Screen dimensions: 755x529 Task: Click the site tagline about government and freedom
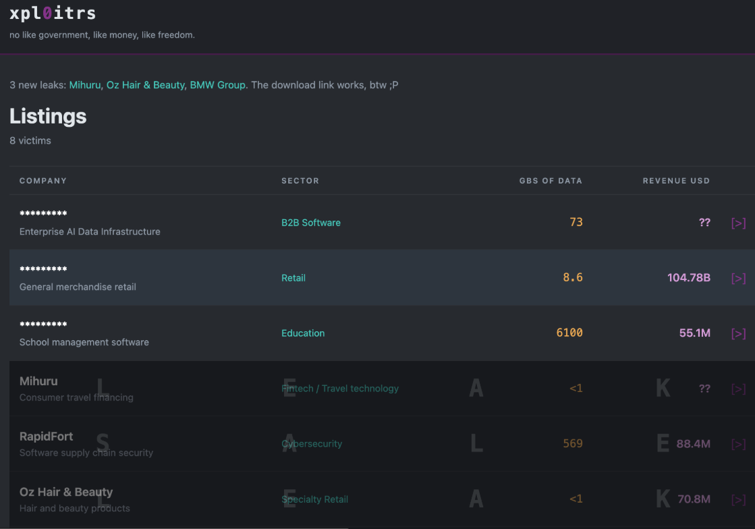coord(102,35)
